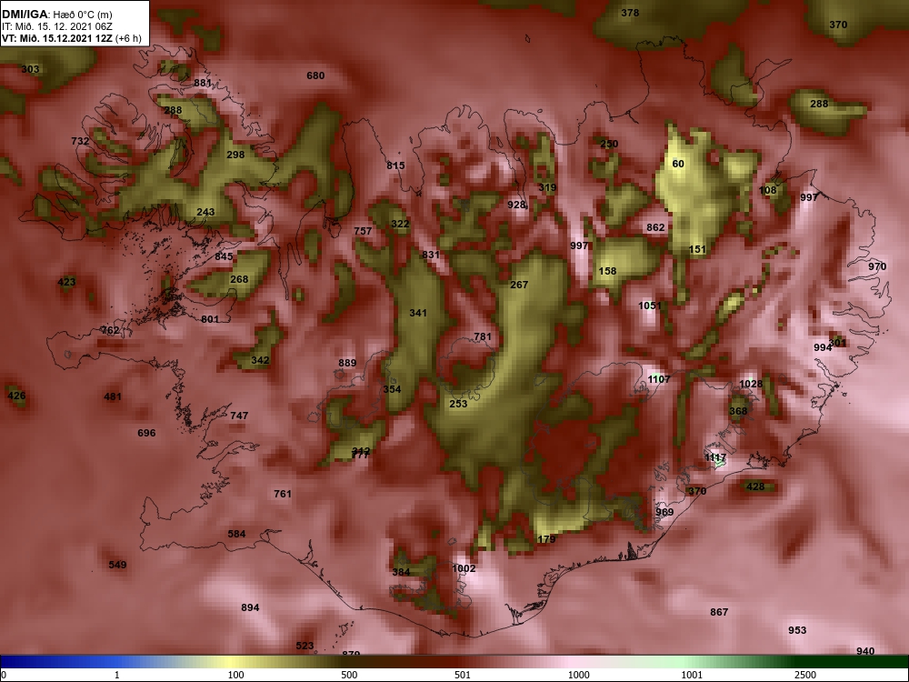
Task: Click the 757 height value
Action: 363,231
